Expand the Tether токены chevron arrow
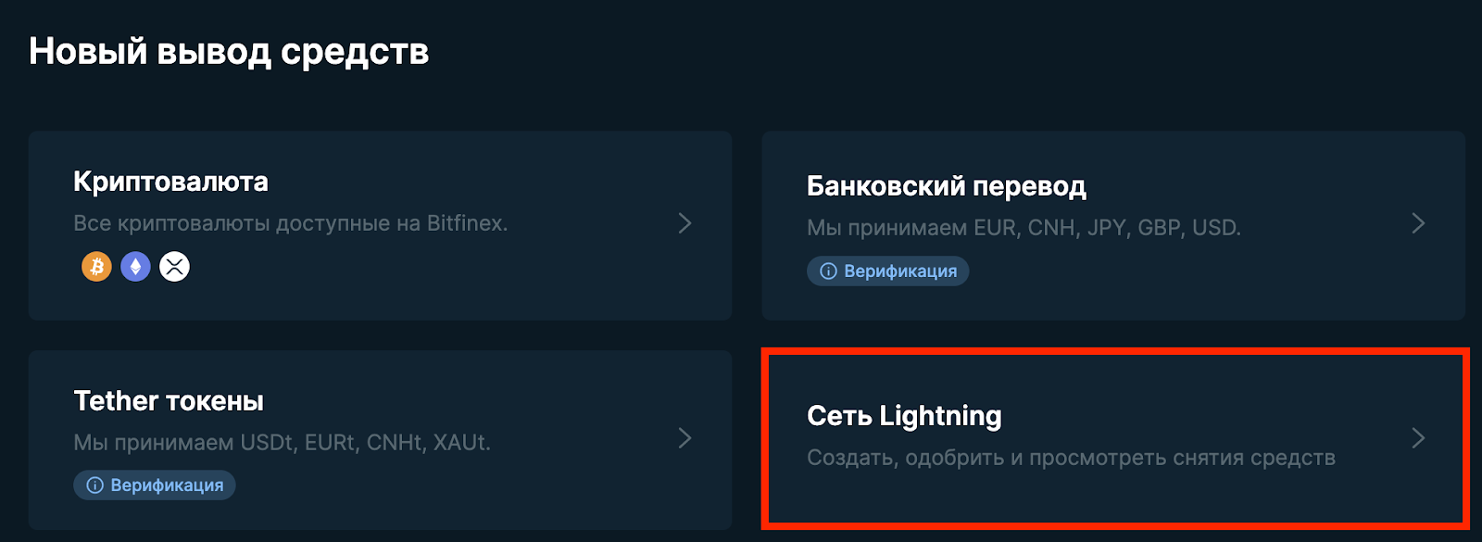The image size is (1482, 542). pyautogui.click(x=684, y=438)
